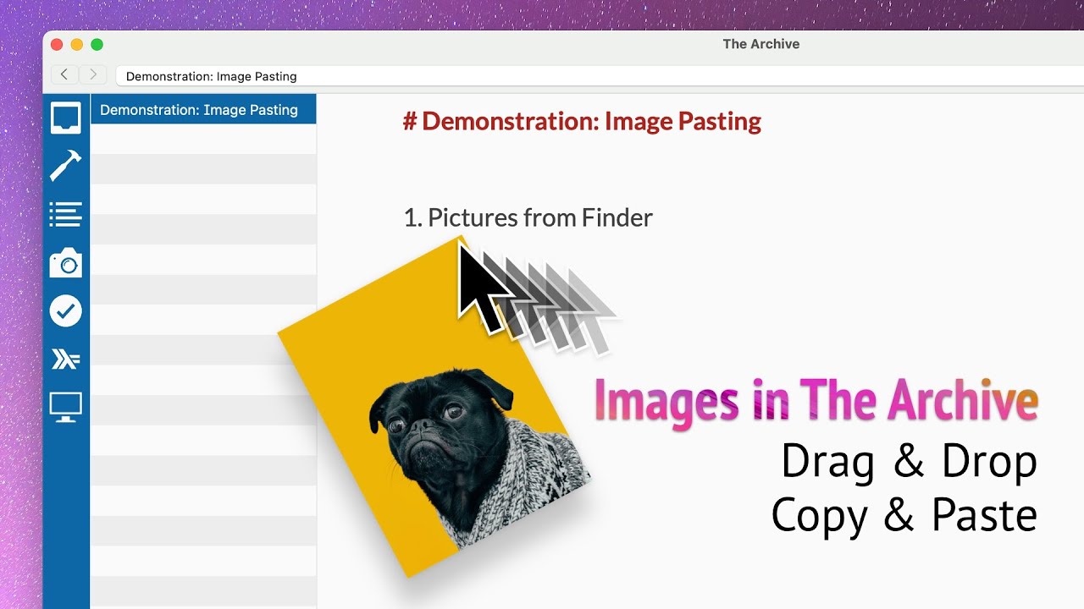Click the camera icon in sidebar

click(x=65, y=263)
